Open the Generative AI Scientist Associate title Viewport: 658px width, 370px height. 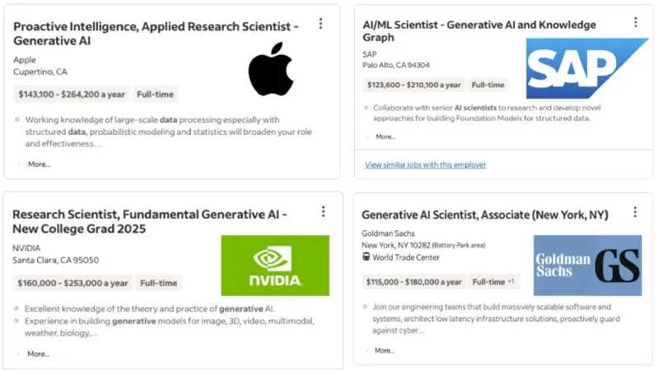point(484,215)
